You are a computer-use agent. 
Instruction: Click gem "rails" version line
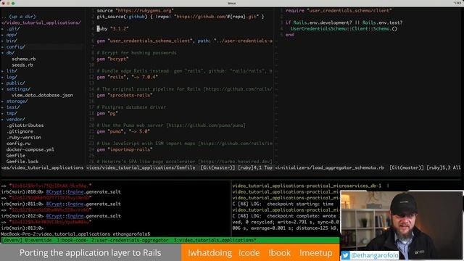tap(128, 77)
